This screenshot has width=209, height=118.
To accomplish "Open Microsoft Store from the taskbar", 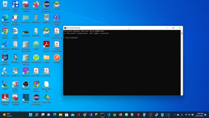I will tap(67, 115).
